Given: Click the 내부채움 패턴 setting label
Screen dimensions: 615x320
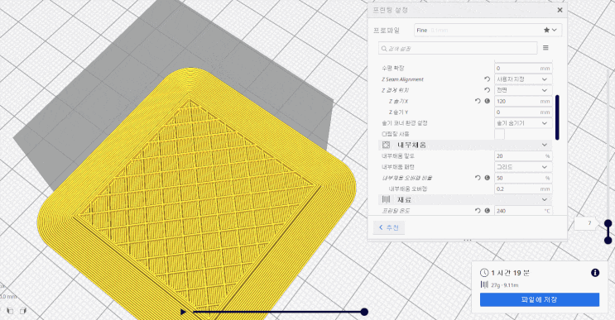Looking at the screenshot, I should click(x=398, y=167).
